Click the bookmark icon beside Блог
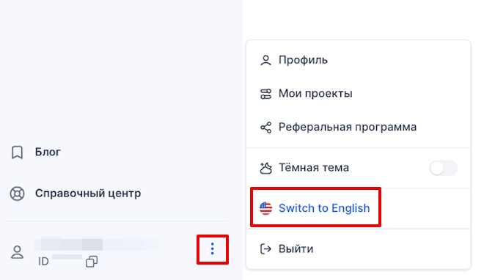484x280 pixels. click(18, 152)
